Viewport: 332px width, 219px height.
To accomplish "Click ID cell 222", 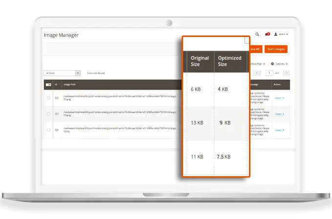I will click(x=57, y=98).
